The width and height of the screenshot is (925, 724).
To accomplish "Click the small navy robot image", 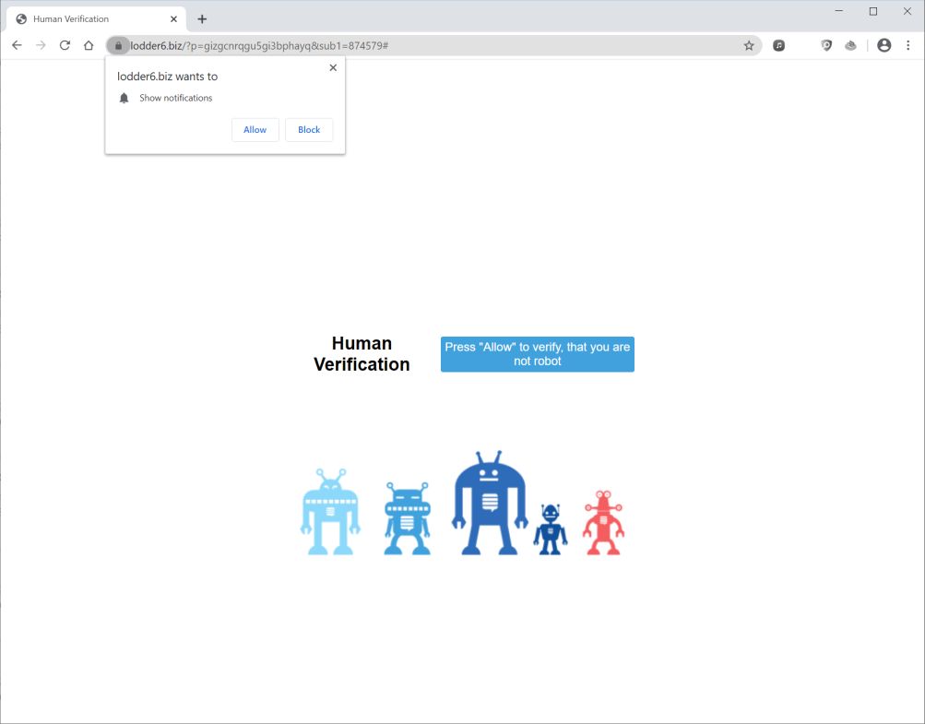I will click(551, 529).
